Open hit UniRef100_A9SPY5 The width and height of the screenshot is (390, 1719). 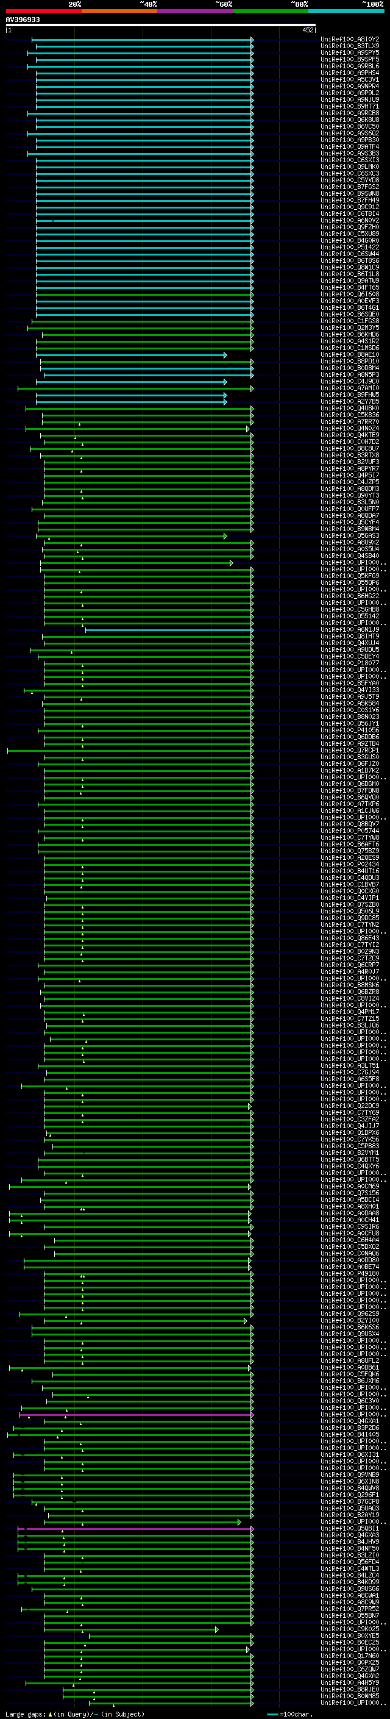pos(350,52)
